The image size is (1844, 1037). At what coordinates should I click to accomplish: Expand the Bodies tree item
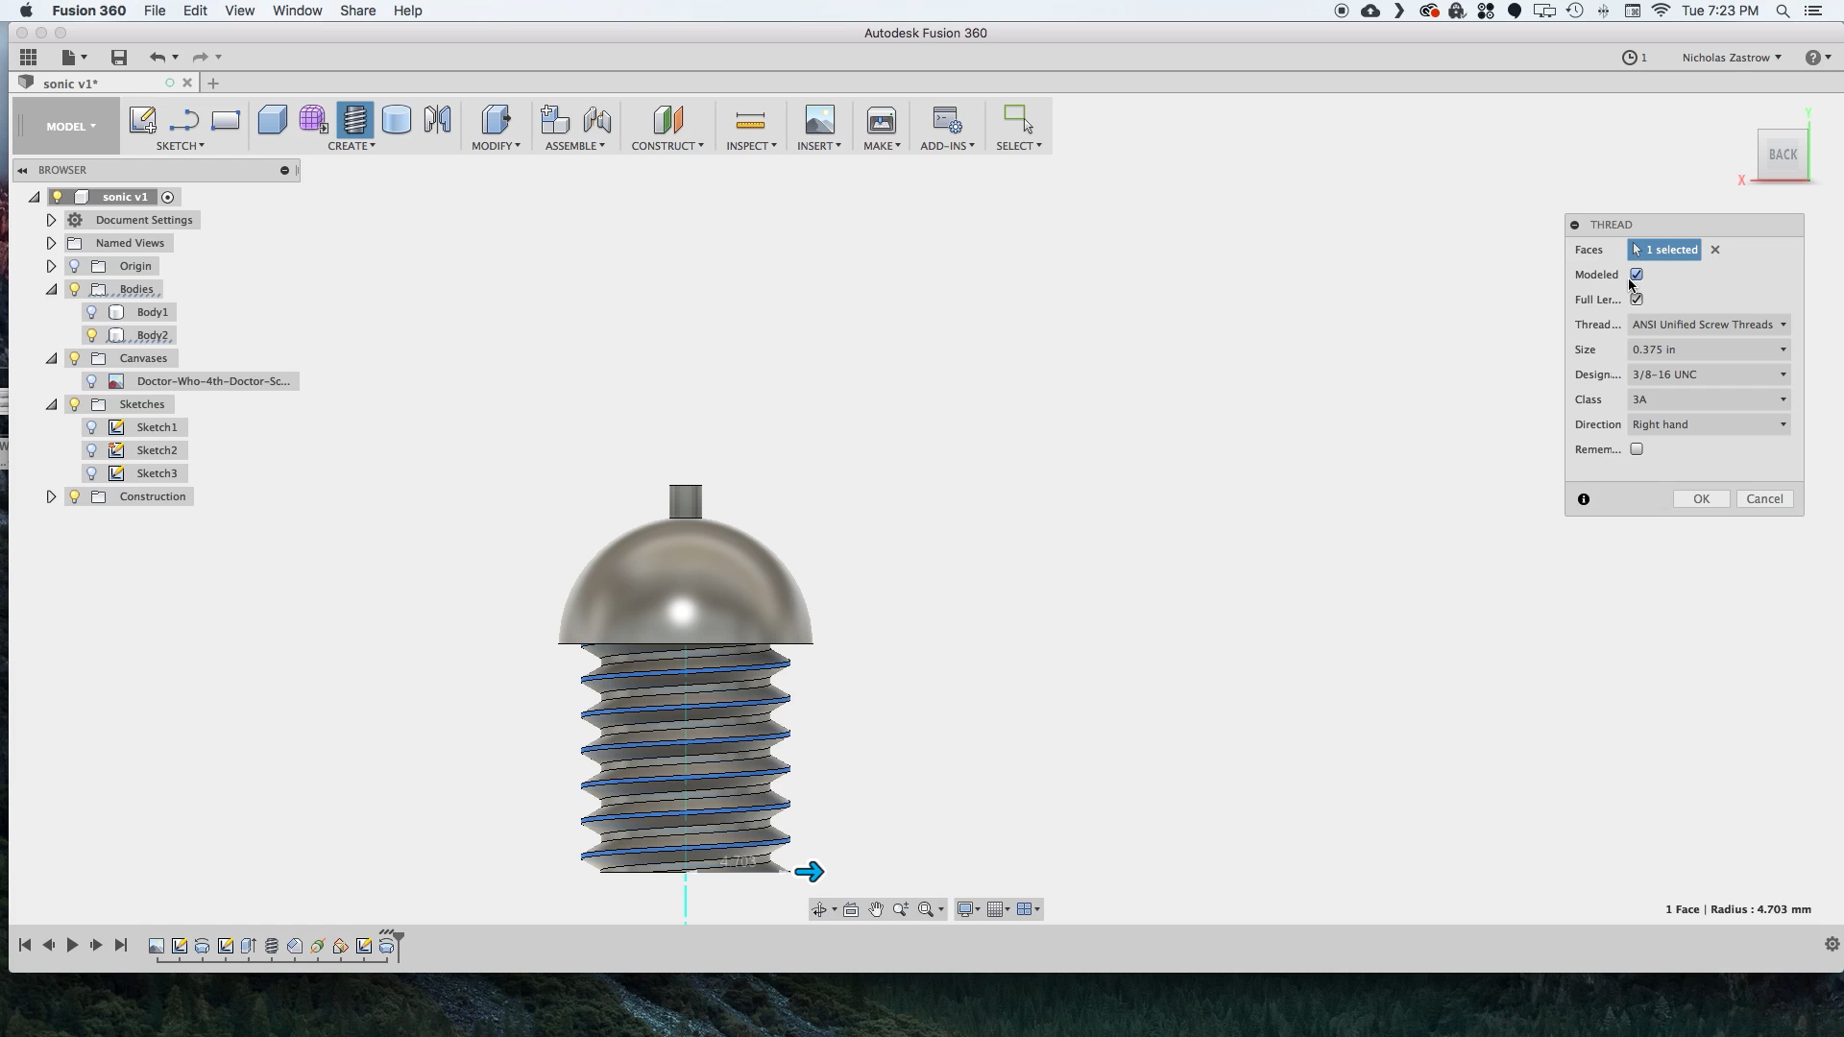click(x=51, y=289)
